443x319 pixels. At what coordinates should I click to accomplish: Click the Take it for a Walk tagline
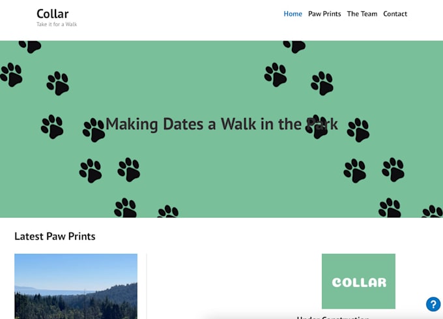pos(57,24)
